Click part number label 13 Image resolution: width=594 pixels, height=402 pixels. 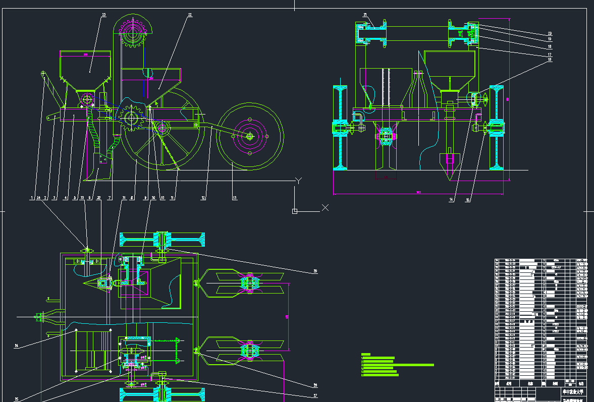point(235,198)
